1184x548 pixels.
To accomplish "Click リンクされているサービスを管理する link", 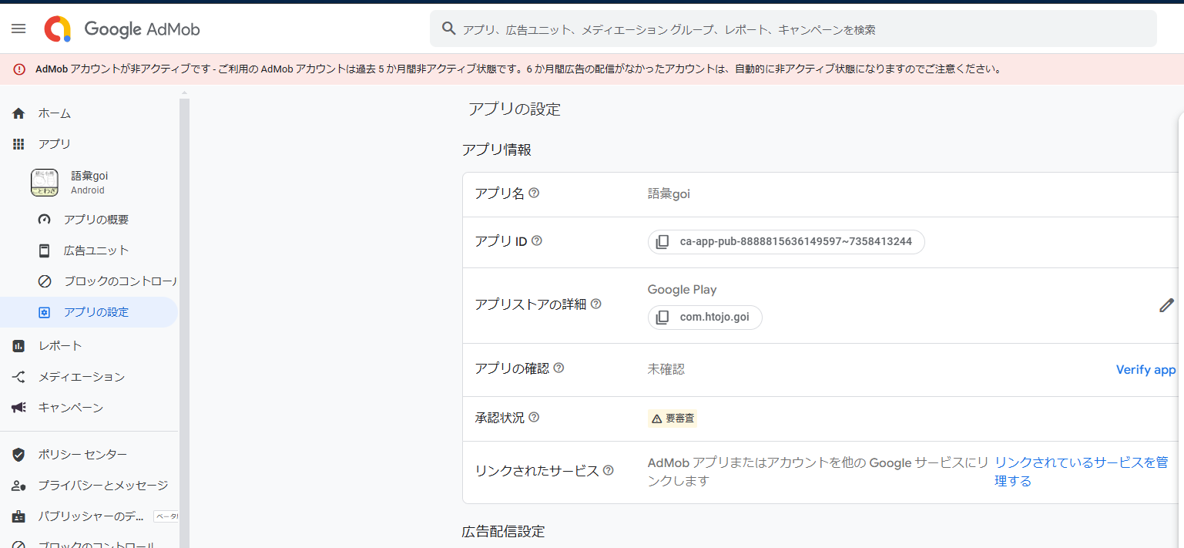I will (1082, 472).
